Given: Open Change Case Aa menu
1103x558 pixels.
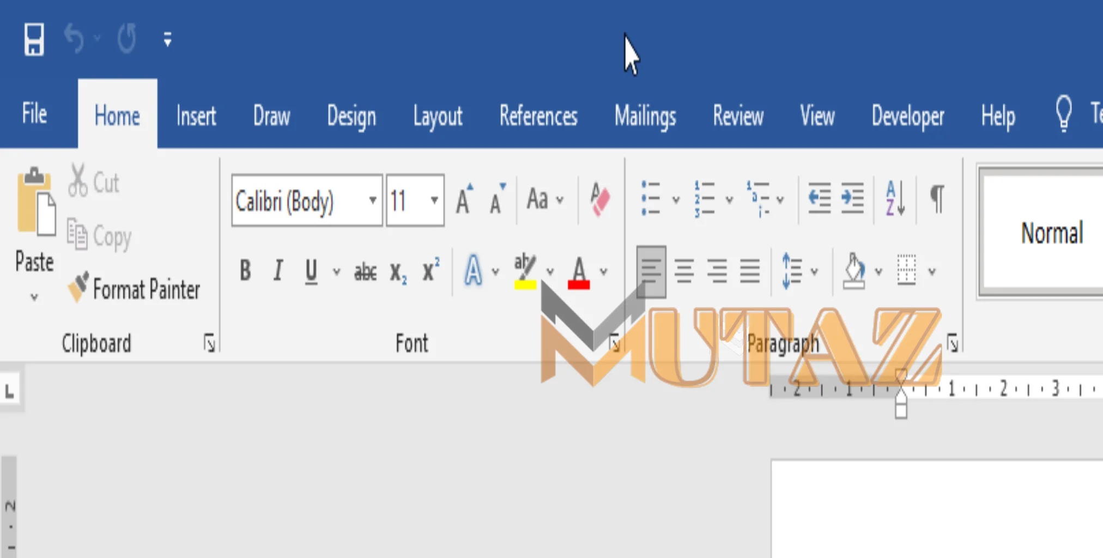Looking at the screenshot, I should click(x=544, y=199).
